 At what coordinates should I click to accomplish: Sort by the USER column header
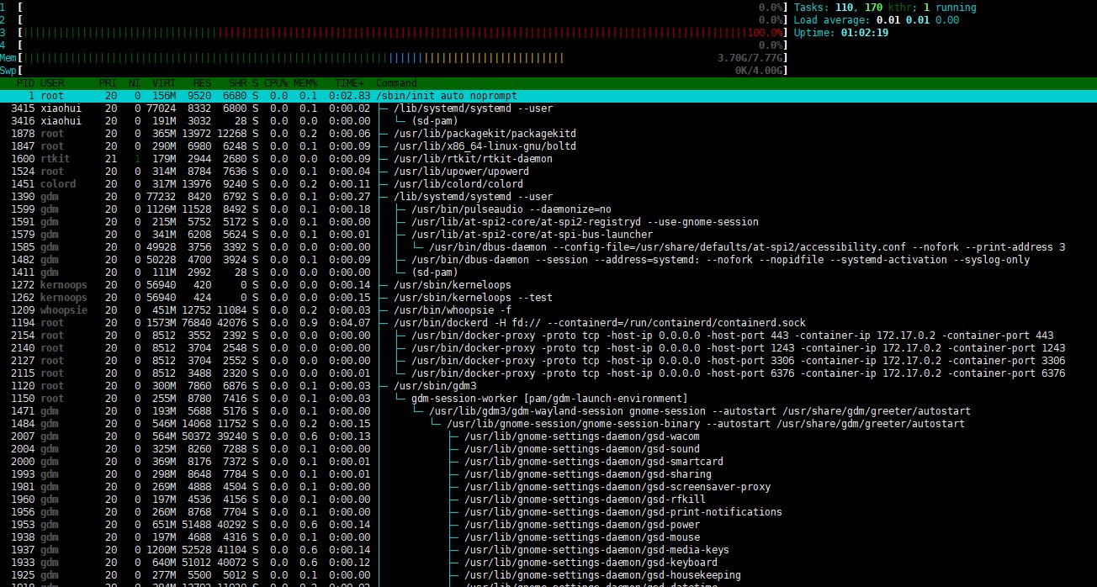coord(52,83)
